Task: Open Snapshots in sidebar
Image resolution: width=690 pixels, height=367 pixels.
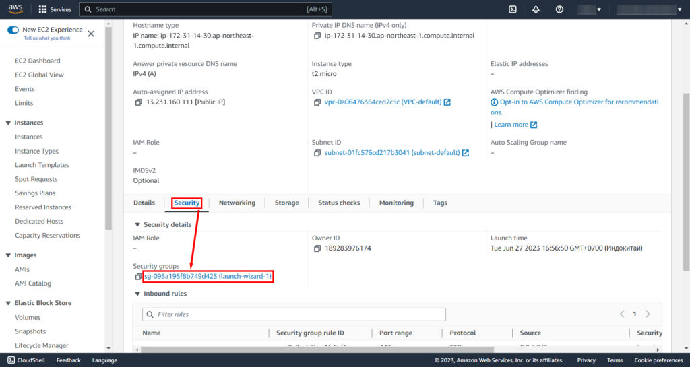Action: (x=30, y=331)
